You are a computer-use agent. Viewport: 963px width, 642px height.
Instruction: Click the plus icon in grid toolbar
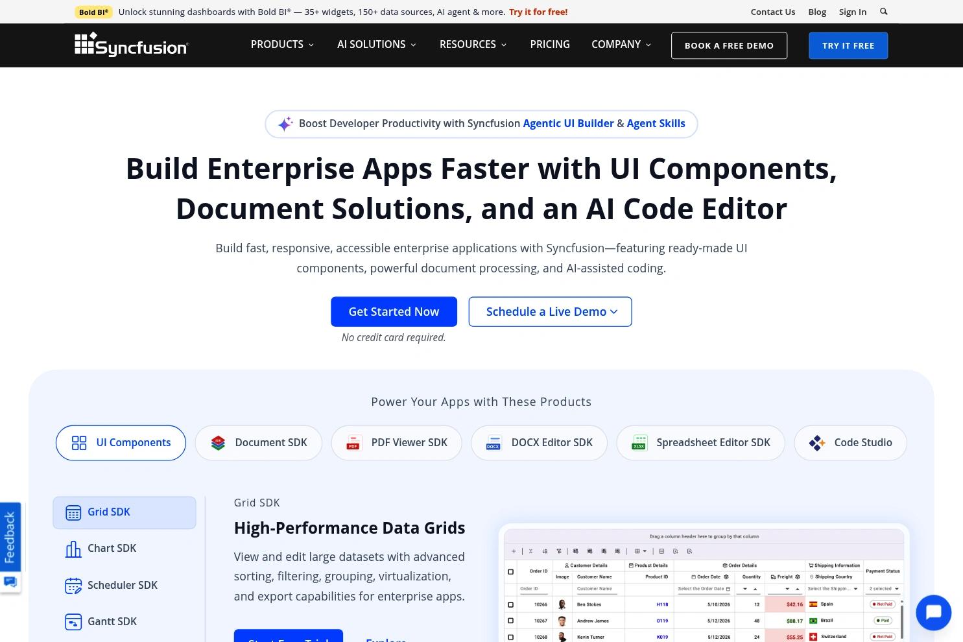tap(514, 551)
